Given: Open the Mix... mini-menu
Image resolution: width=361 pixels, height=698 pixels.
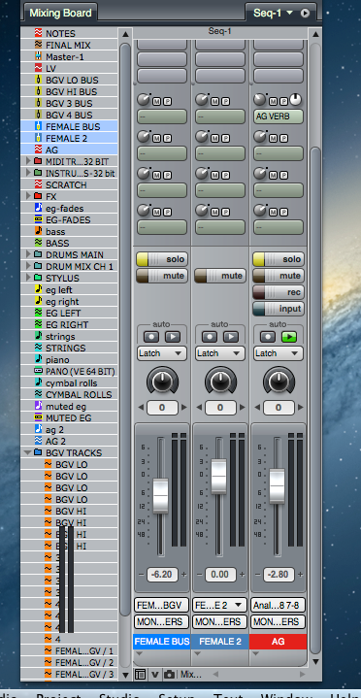Looking at the screenshot, I should (191, 675).
